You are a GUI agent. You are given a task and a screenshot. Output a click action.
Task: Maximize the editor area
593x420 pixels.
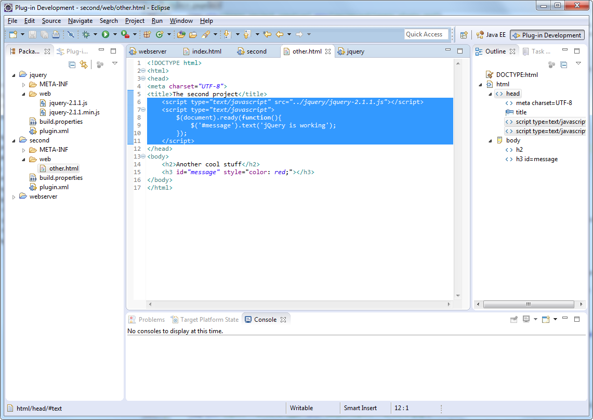(x=460, y=51)
